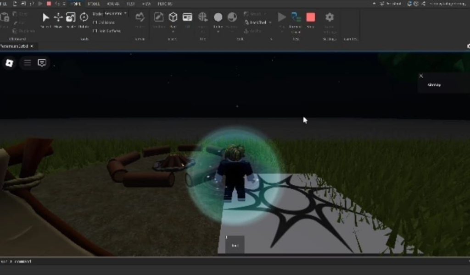Open the UI insert tool
Viewport: 470px width, 275px height.
click(x=187, y=17)
